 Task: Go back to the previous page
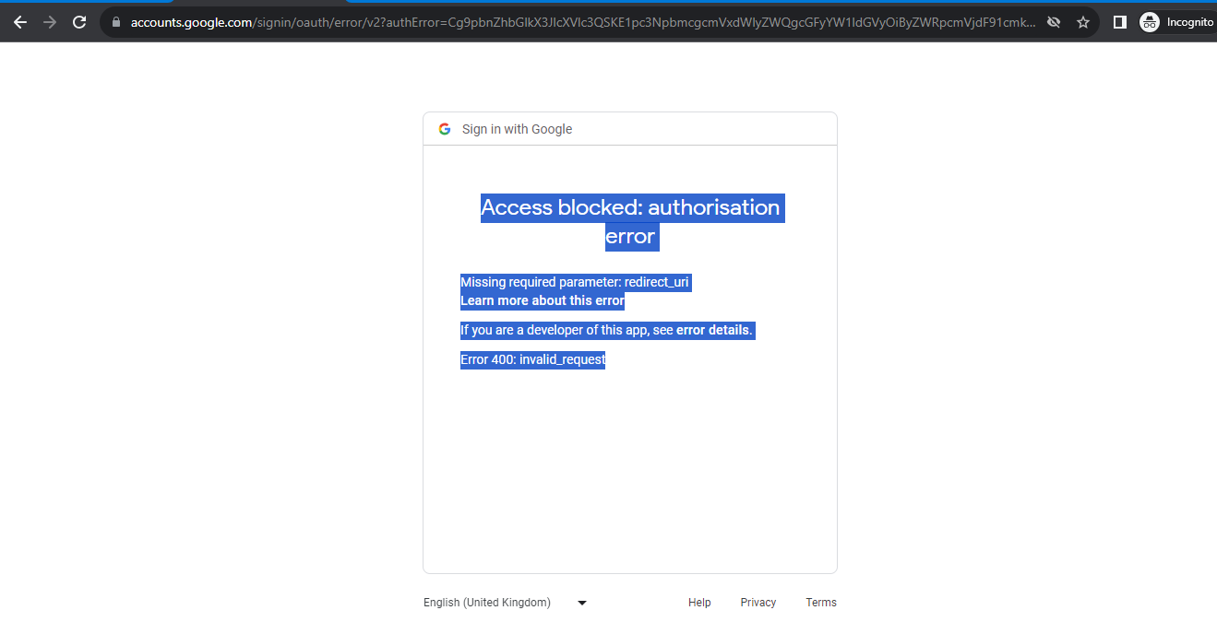coord(20,22)
